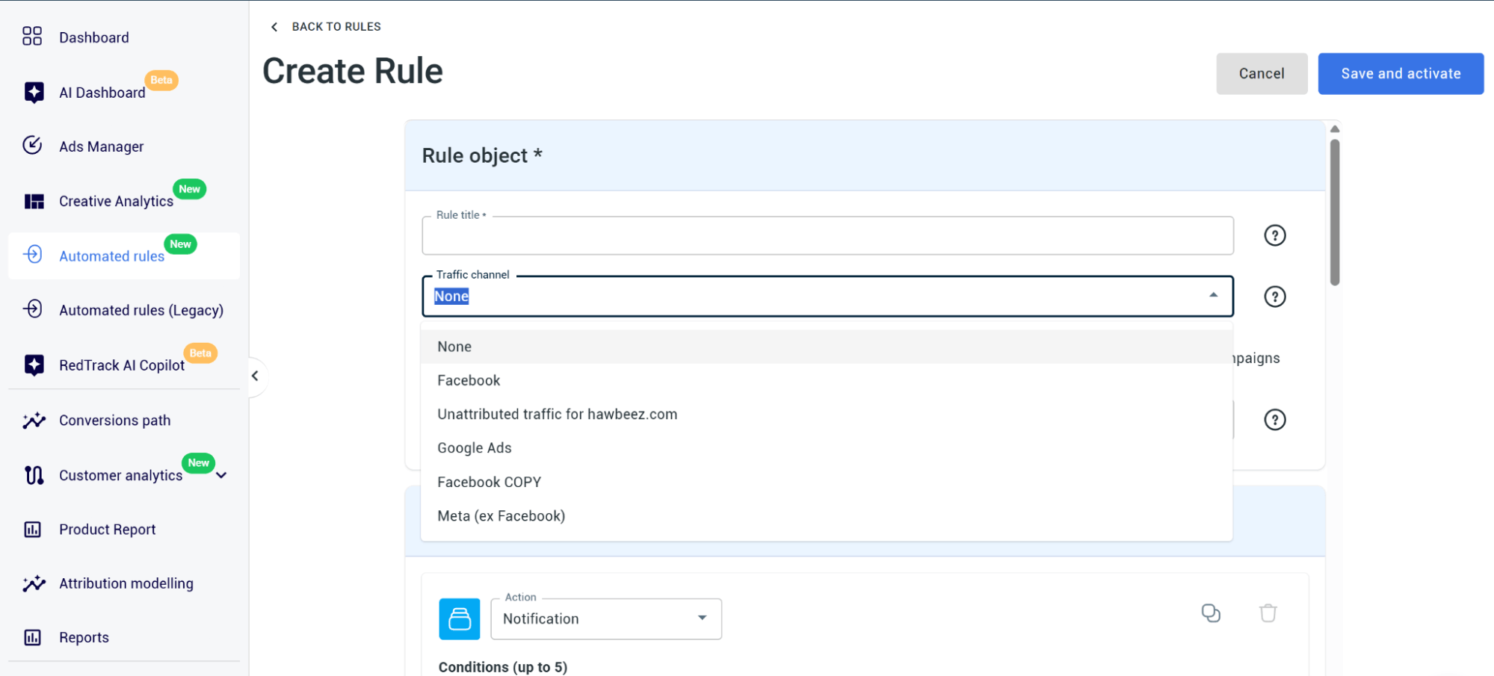Open the Action Notification dropdown
This screenshot has height=676, width=1494.
[606, 618]
